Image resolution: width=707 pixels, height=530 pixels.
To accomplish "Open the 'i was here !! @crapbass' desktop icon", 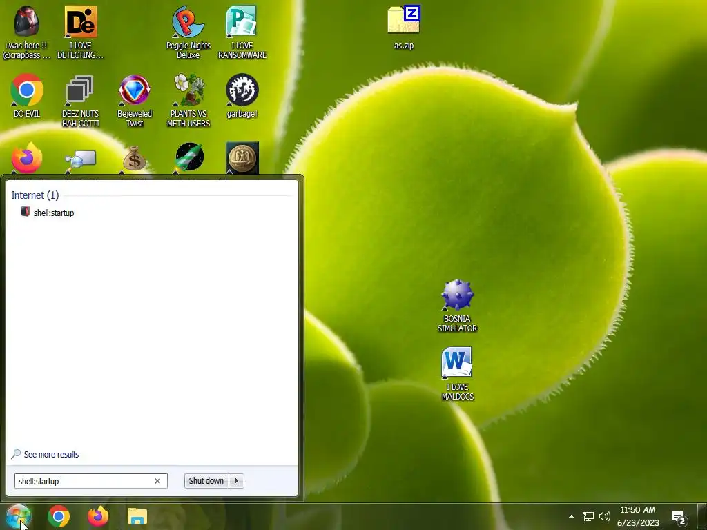I will [x=27, y=32].
